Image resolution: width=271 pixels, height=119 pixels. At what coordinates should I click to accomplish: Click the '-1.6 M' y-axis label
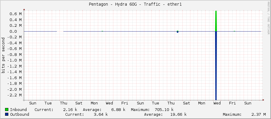tap(14, 78)
